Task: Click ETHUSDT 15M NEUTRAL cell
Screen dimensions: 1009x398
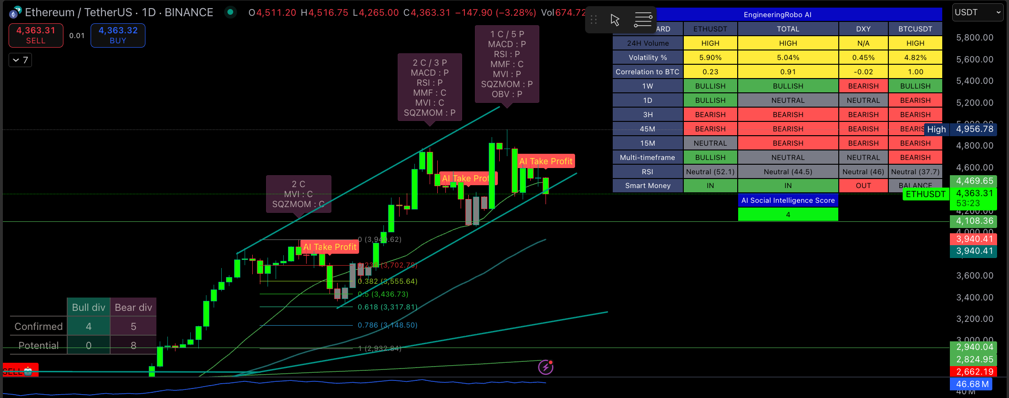Action: [710, 143]
